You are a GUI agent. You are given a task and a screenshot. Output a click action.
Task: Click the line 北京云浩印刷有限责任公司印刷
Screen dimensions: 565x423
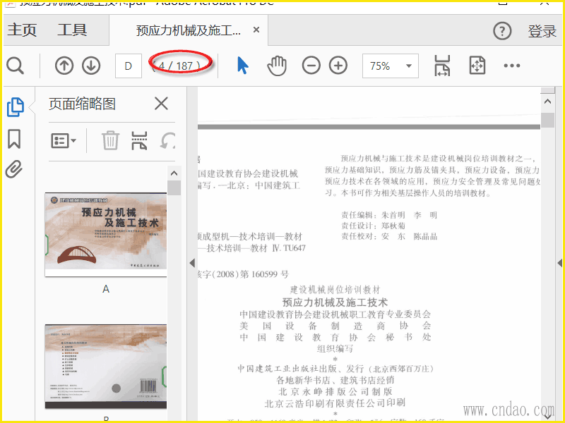point(335,403)
